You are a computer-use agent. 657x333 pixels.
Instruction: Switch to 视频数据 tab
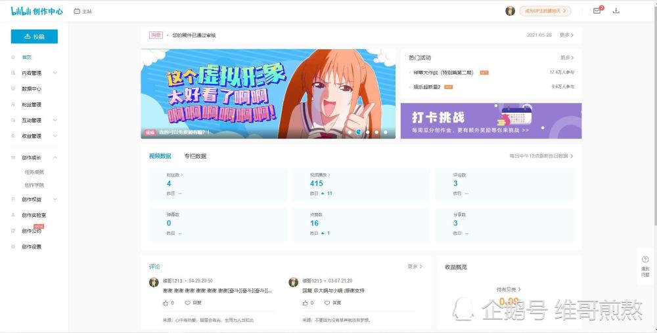(160, 156)
